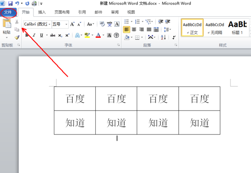This screenshot has height=173, width=251.
Task: Switch to the 引用 tab
Action: click(82, 12)
